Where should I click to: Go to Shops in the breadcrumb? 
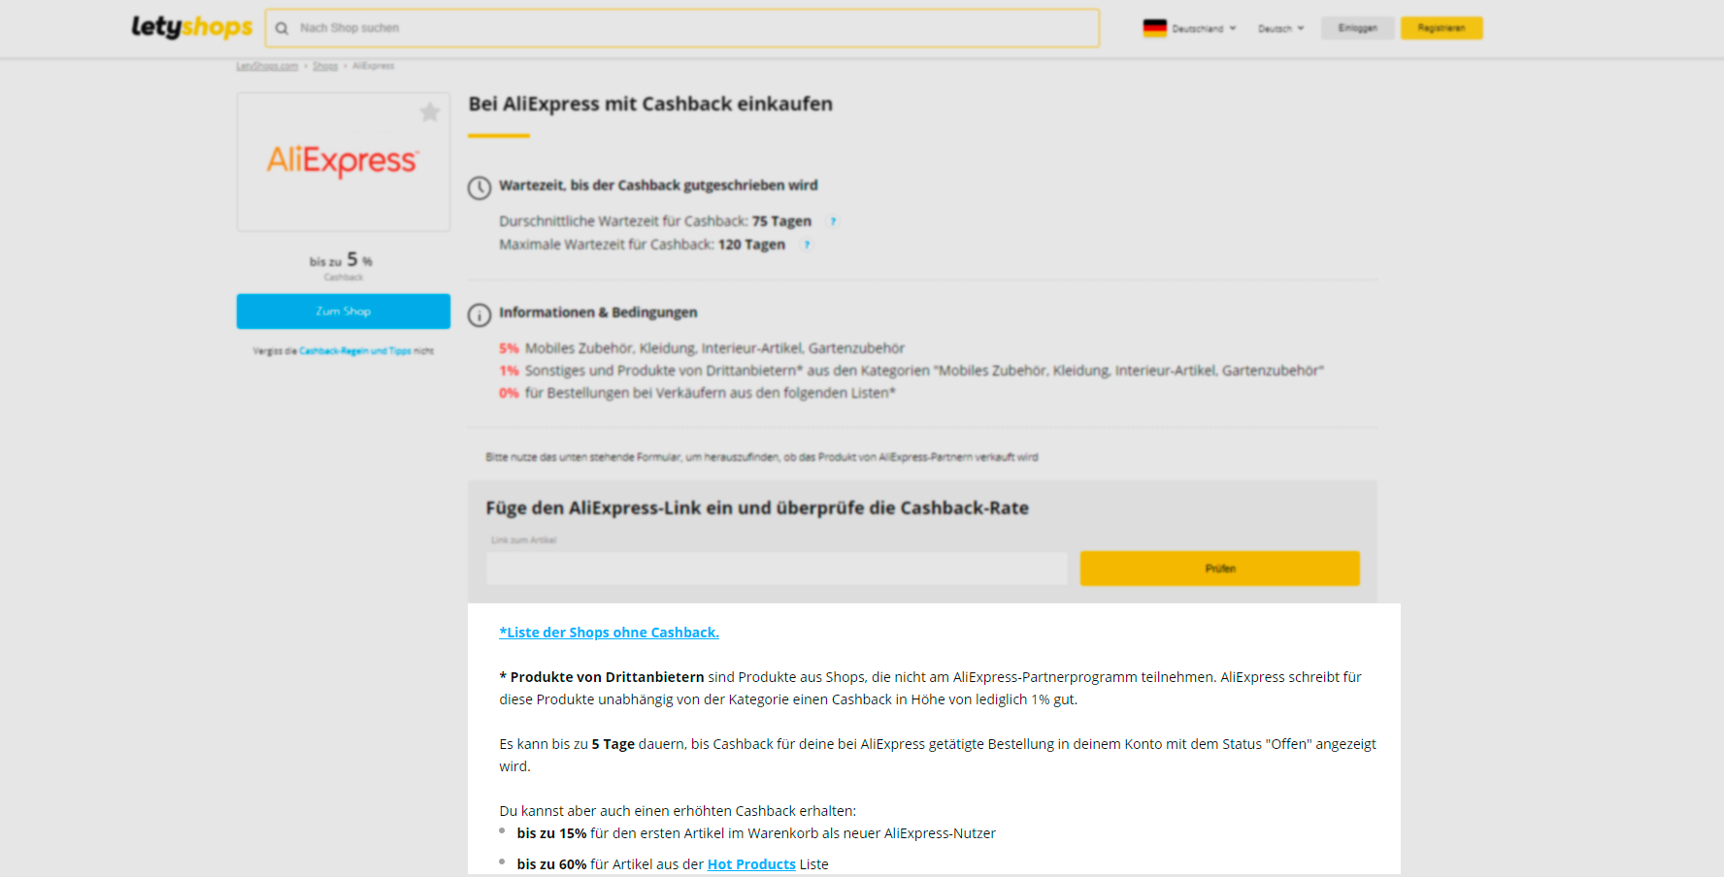325,66
